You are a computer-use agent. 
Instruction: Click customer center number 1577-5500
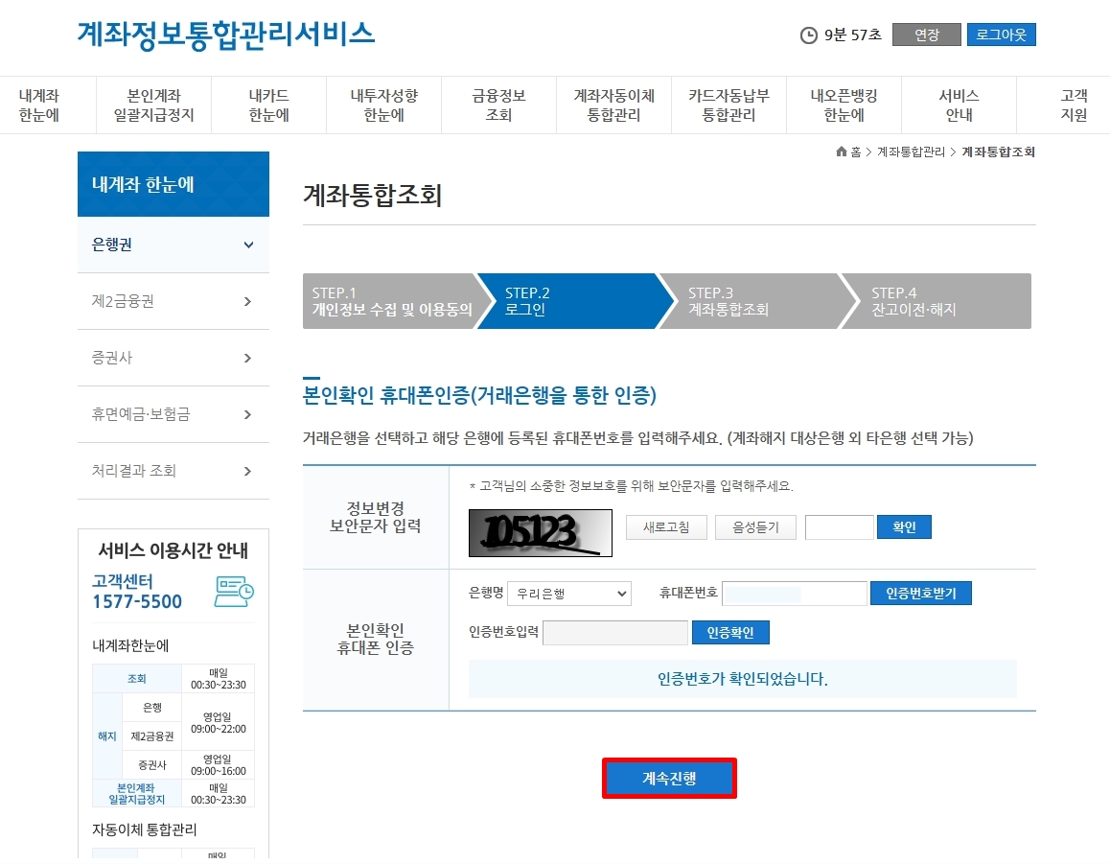[137, 602]
